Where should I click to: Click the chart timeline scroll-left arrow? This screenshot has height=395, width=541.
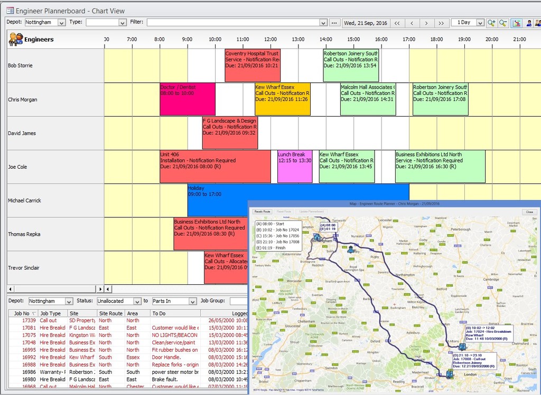(x=108, y=289)
